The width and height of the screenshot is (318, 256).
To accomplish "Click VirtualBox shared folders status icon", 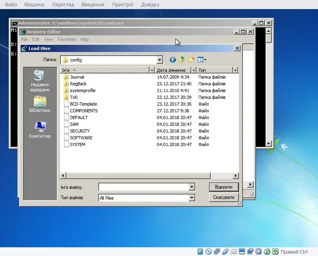I will [x=233, y=252].
